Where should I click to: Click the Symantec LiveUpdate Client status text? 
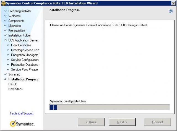[x=68, y=101]
